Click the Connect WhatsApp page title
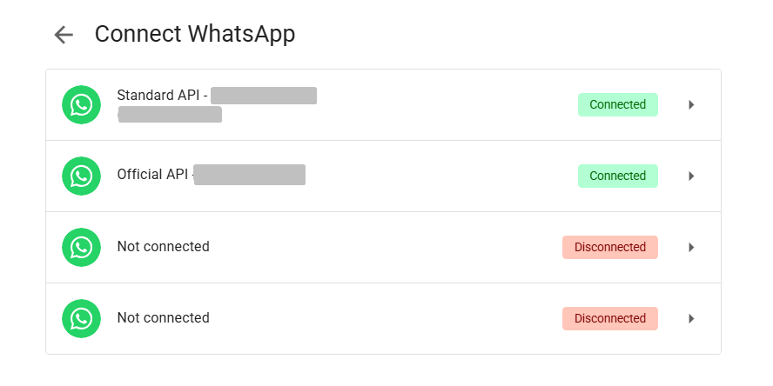Image resolution: width=773 pixels, height=386 pixels. (x=195, y=34)
